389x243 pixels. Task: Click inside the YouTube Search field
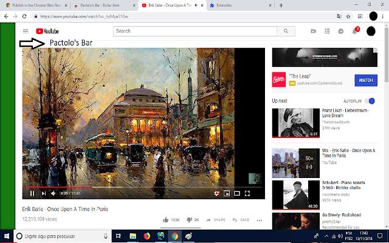click(x=195, y=31)
